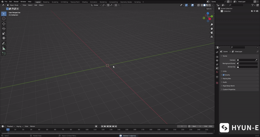
Task: Jump to the timeline start frame
Action: [102, 126]
